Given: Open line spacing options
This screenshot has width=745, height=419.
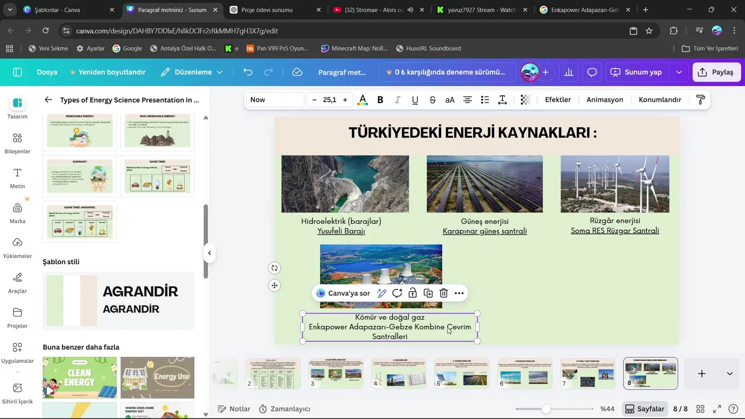Looking at the screenshot, I should point(502,100).
